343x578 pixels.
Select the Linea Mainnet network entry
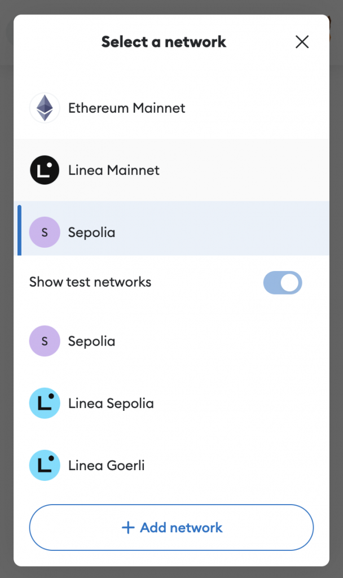click(x=114, y=170)
